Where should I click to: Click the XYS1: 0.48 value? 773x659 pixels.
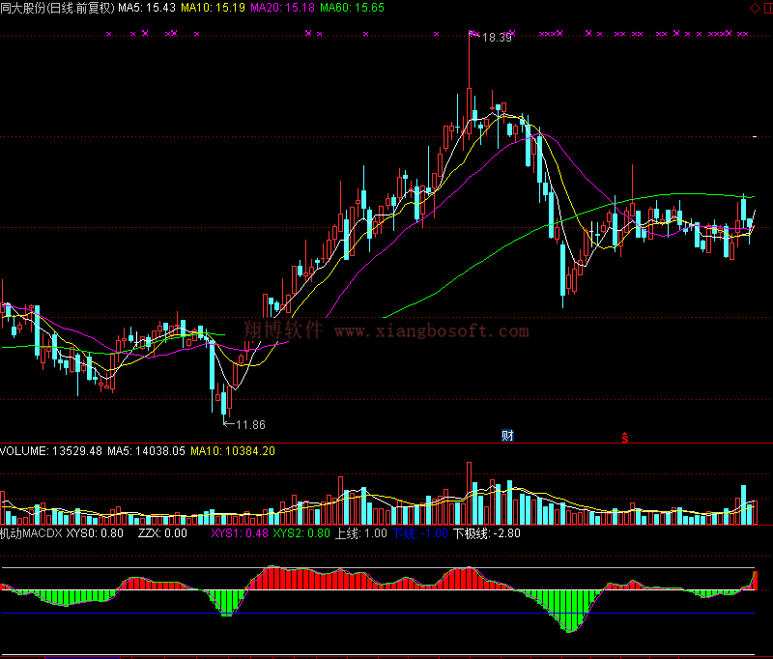coord(240,533)
